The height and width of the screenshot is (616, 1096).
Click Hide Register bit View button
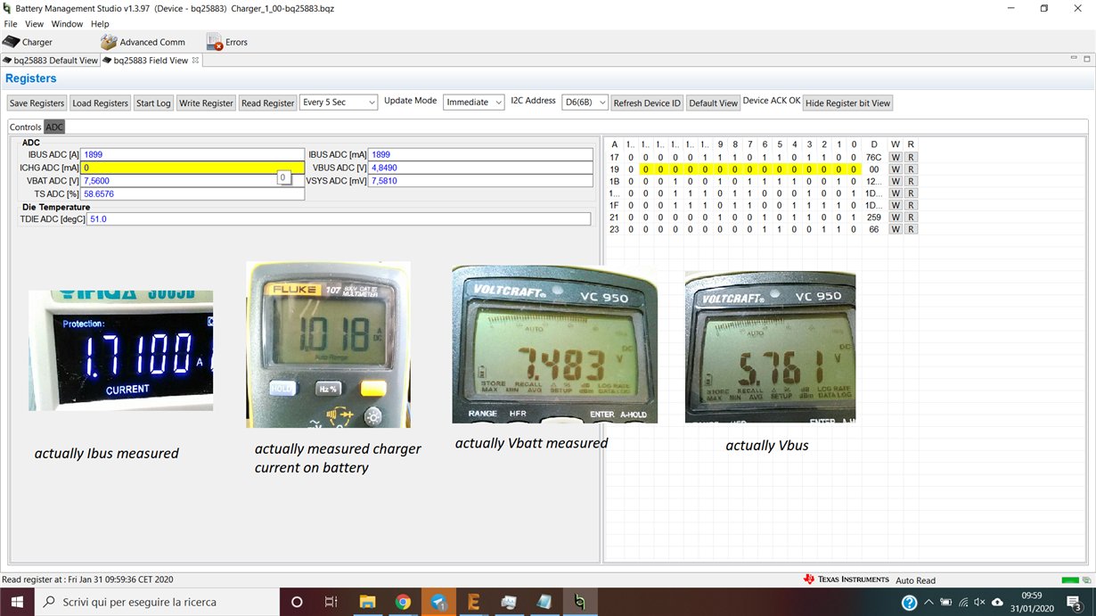(848, 103)
